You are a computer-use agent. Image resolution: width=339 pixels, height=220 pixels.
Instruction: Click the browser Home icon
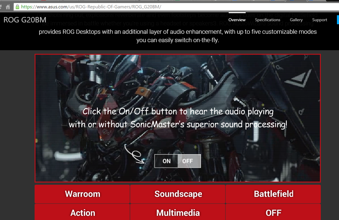point(8,7)
